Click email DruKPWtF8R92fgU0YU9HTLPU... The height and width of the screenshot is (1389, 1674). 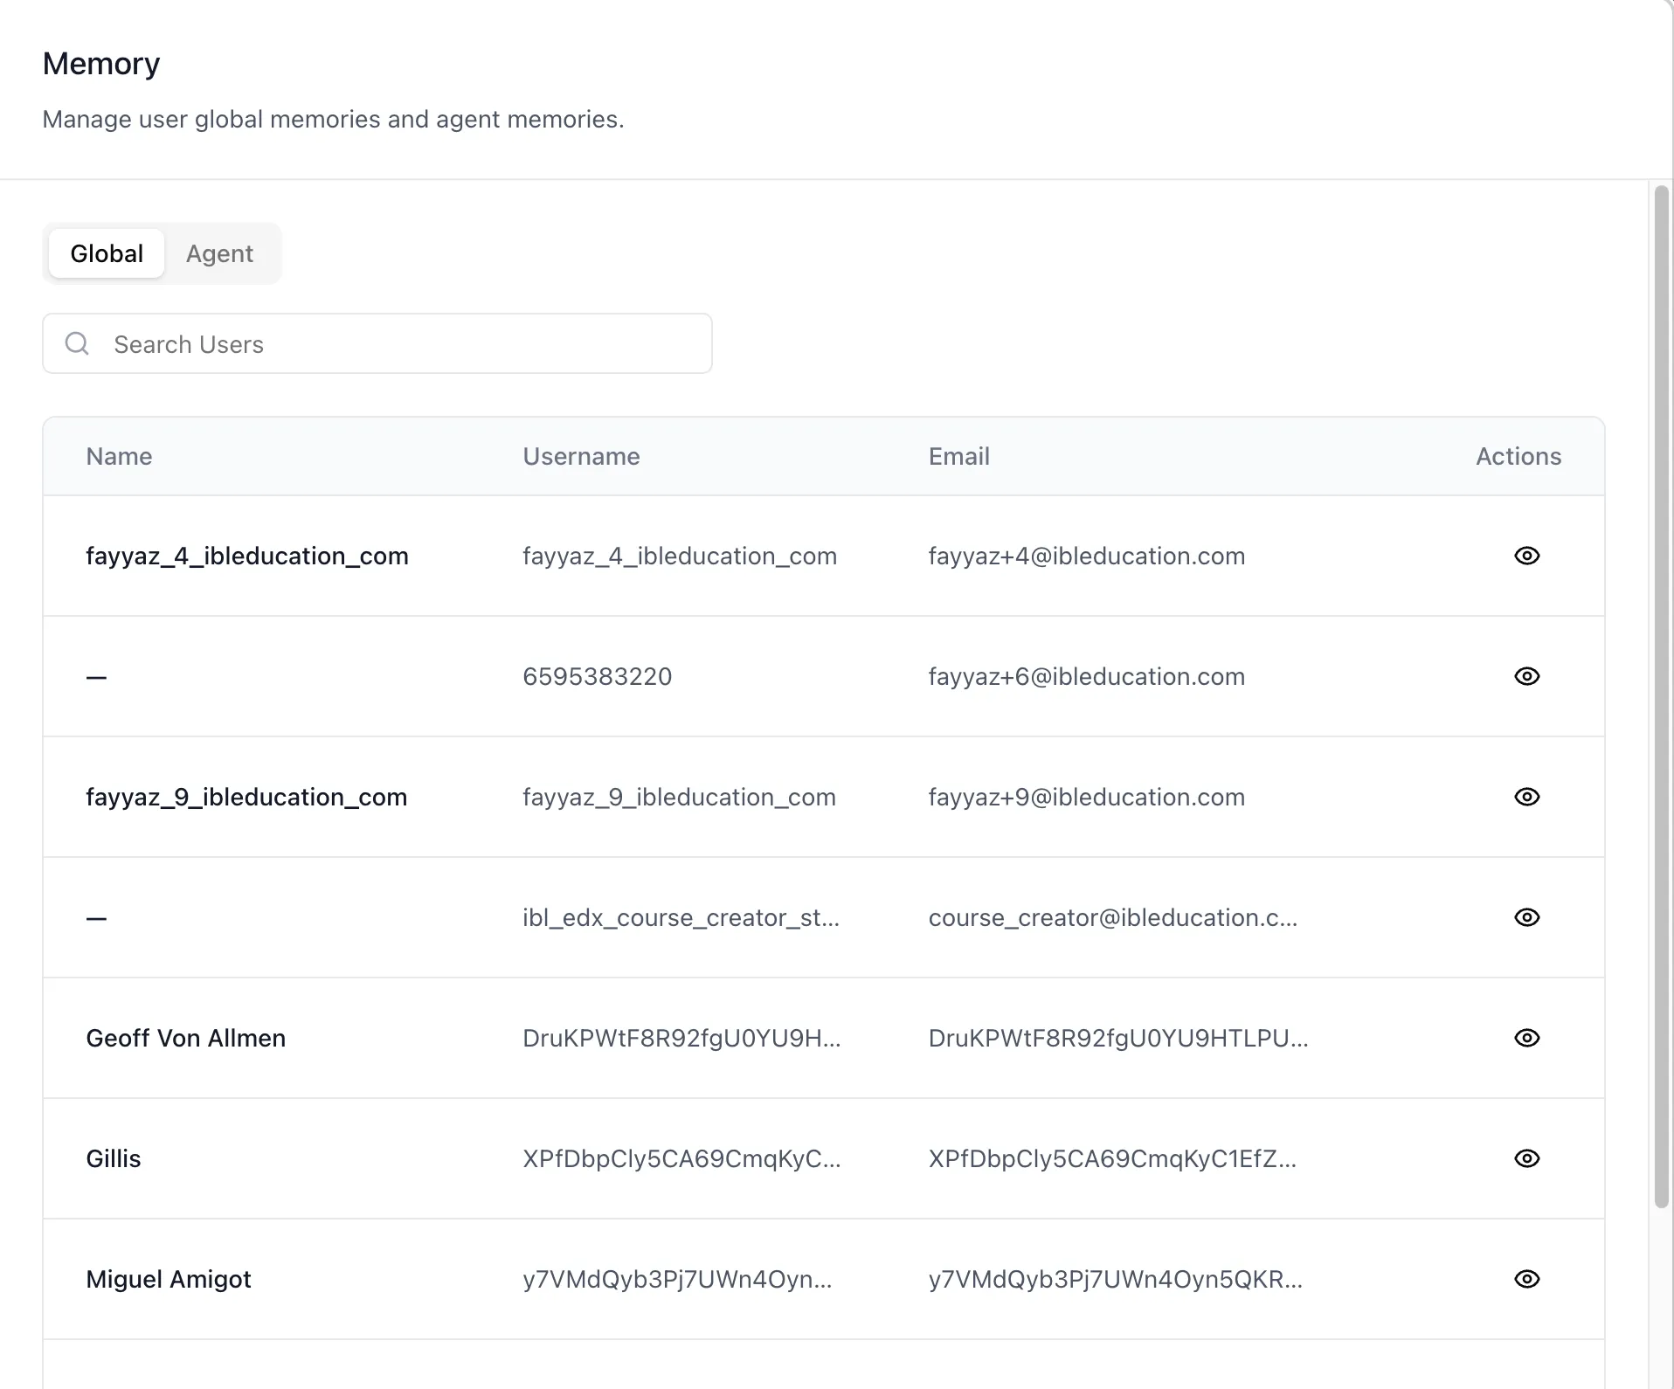point(1117,1038)
